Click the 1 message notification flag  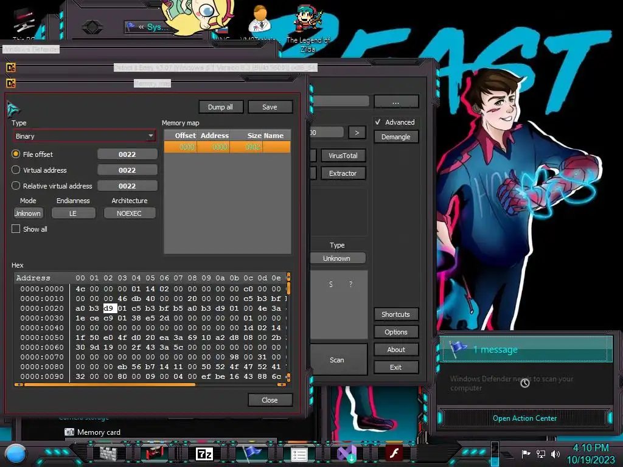click(458, 348)
